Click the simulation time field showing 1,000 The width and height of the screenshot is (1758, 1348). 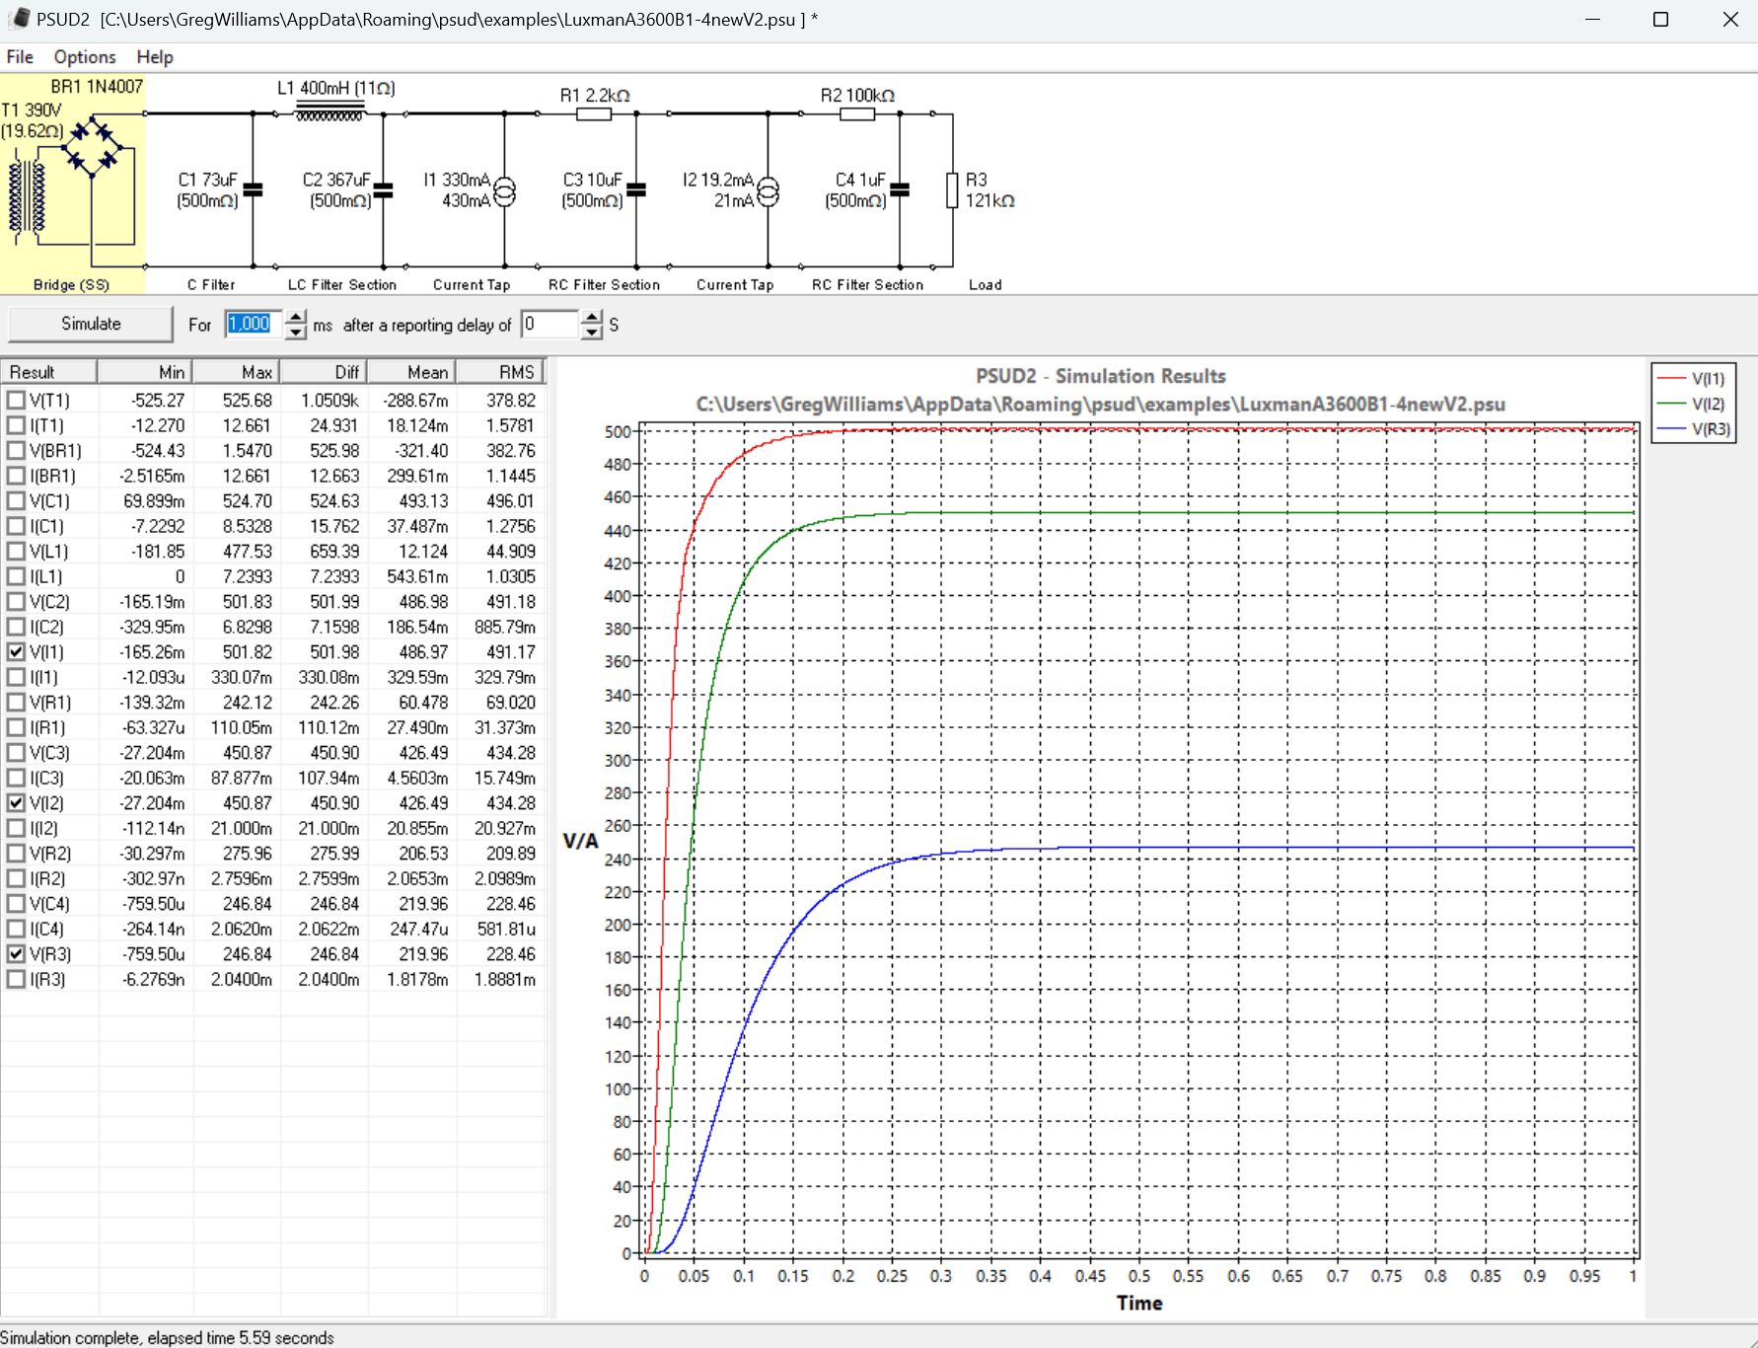(x=254, y=324)
